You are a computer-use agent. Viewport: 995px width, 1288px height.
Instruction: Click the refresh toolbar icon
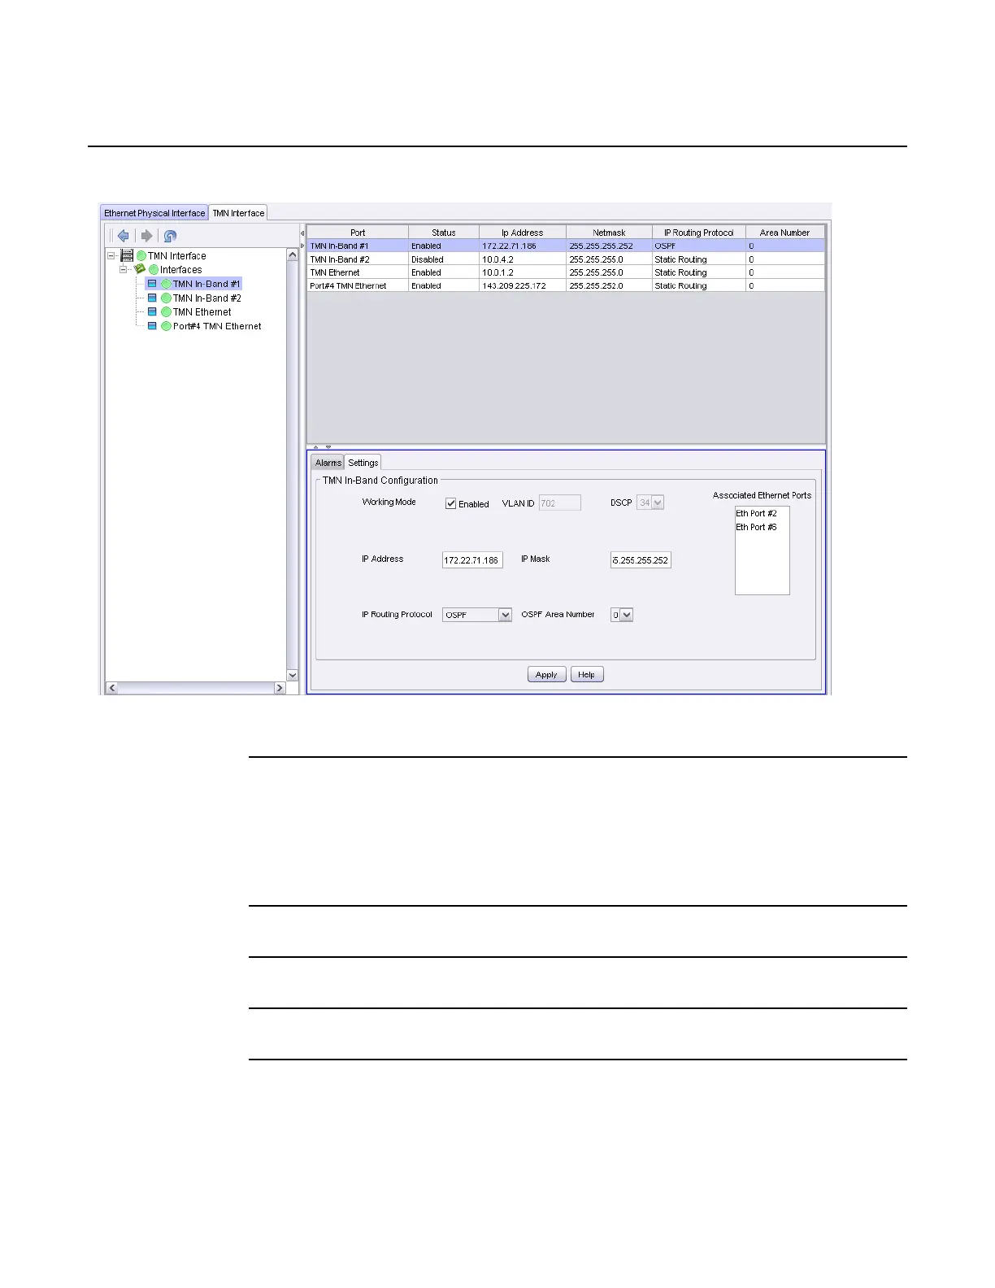click(170, 236)
